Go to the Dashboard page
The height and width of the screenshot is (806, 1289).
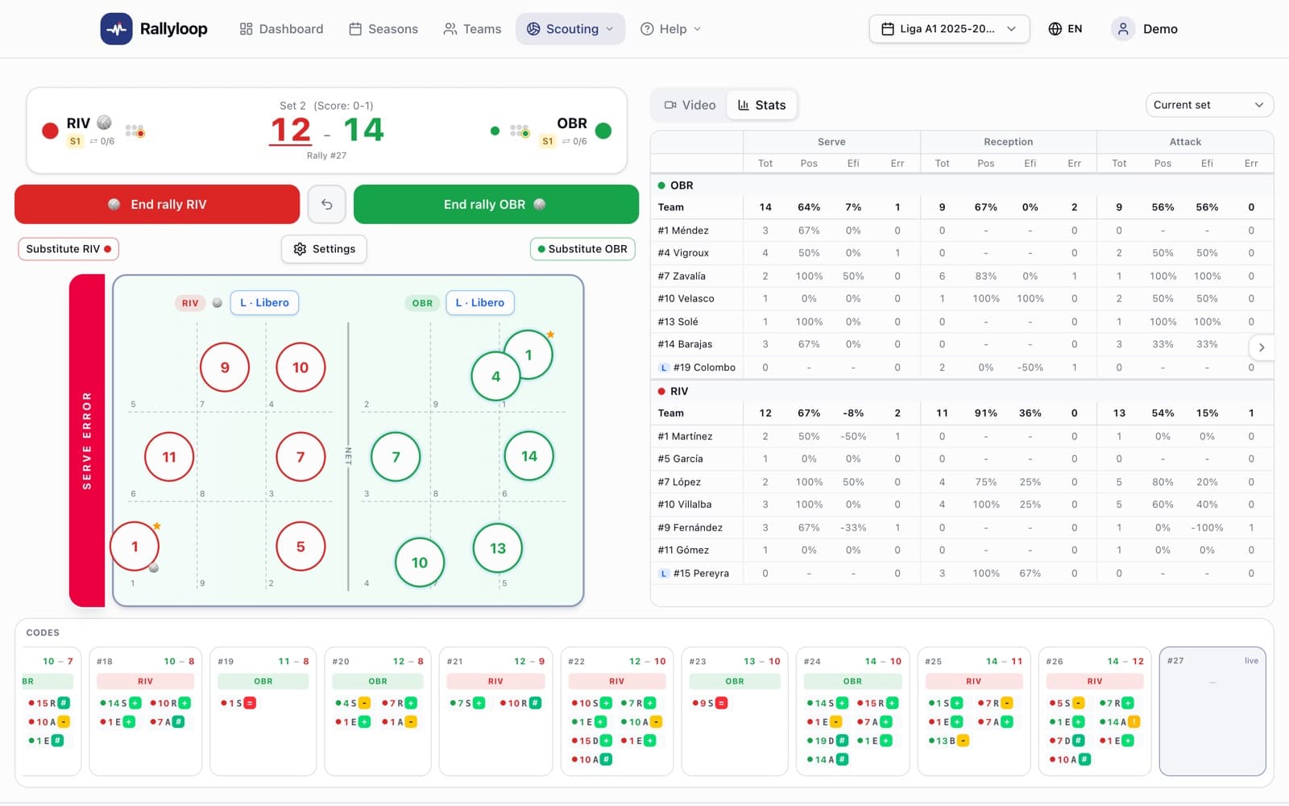[x=281, y=29]
